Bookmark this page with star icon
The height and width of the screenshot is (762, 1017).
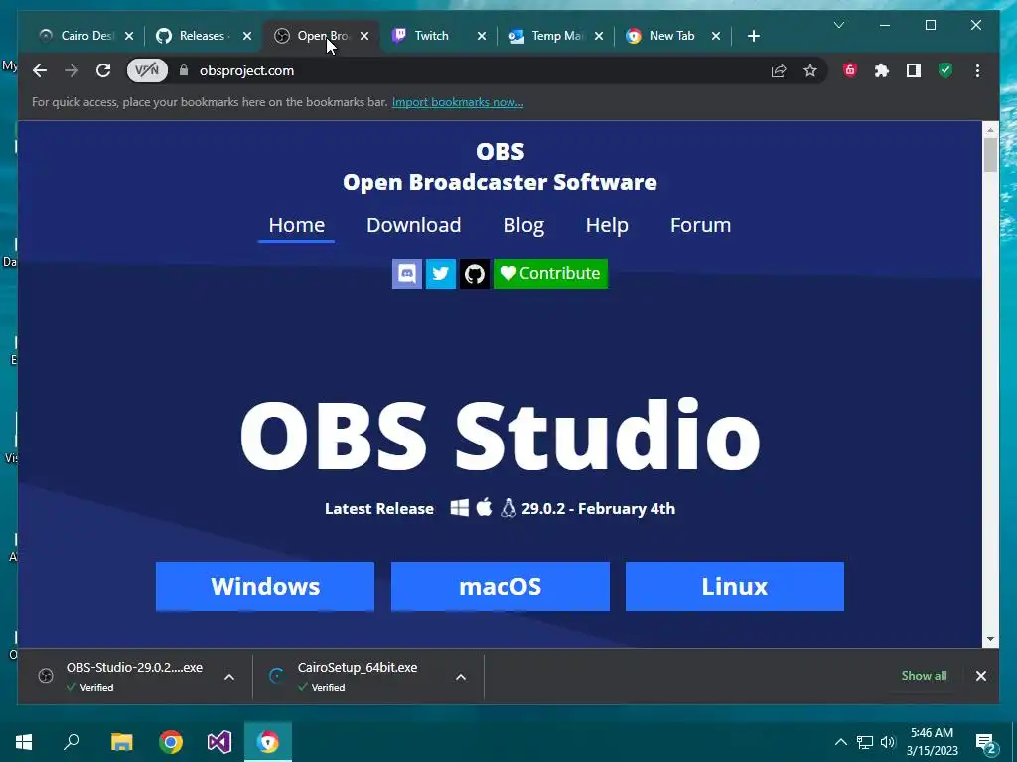[810, 70]
